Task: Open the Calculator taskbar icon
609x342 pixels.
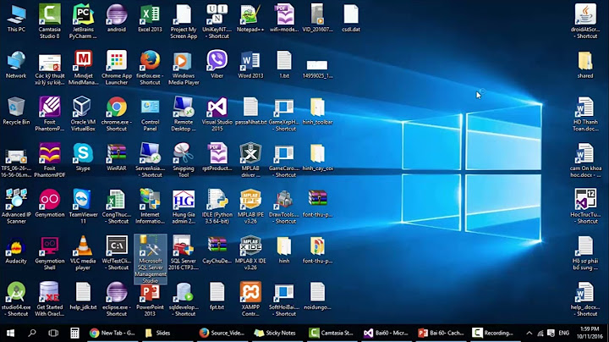Action: click(74, 333)
